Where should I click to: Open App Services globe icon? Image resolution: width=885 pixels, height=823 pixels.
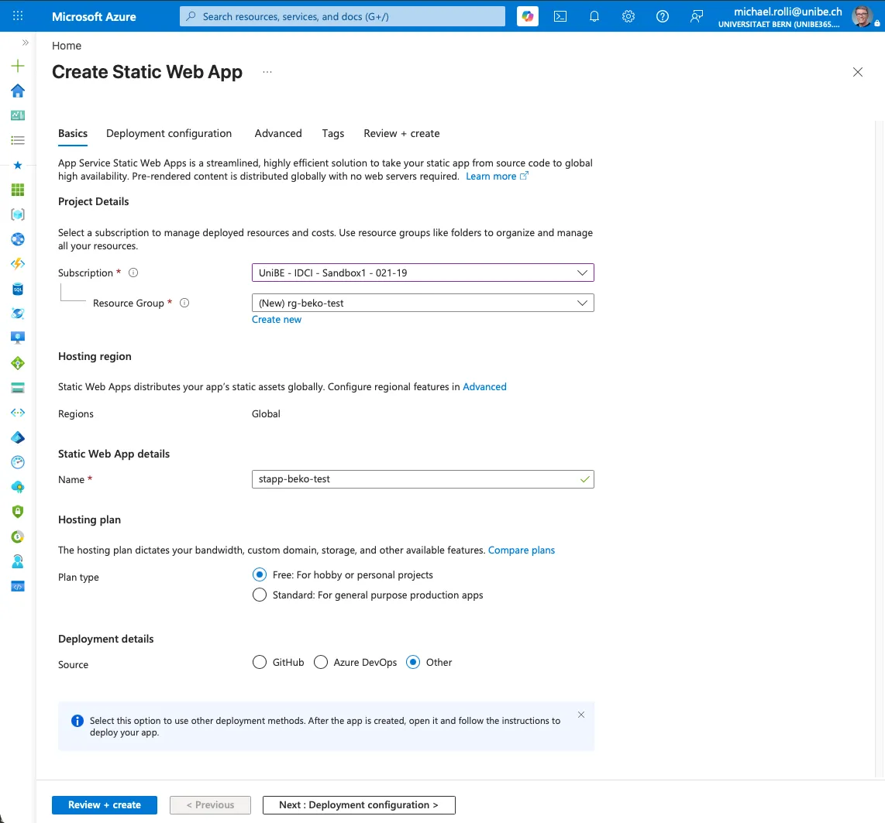click(18, 239)
